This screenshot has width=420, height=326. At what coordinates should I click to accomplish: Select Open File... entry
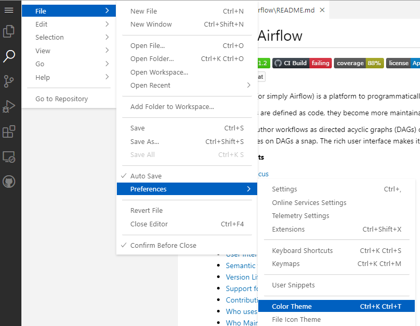[187, 46]
